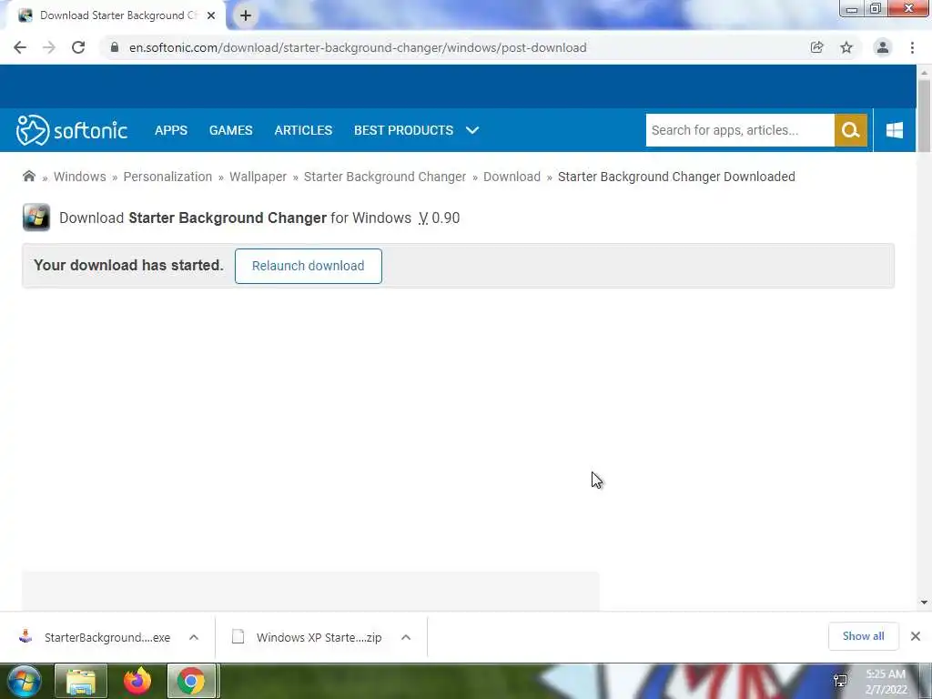Open the APPS menu item

(171, 130)
